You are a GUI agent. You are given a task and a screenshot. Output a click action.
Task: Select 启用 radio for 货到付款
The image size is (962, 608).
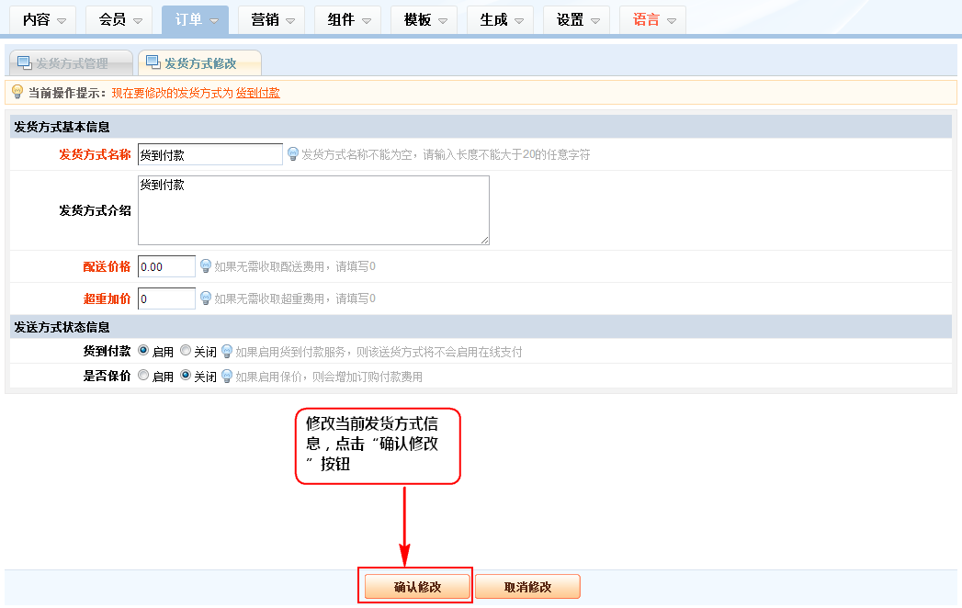143,351
